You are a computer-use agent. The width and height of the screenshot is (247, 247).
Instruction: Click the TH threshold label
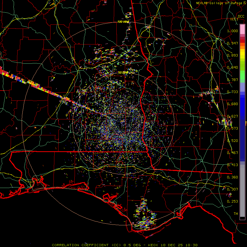(236, 214)
